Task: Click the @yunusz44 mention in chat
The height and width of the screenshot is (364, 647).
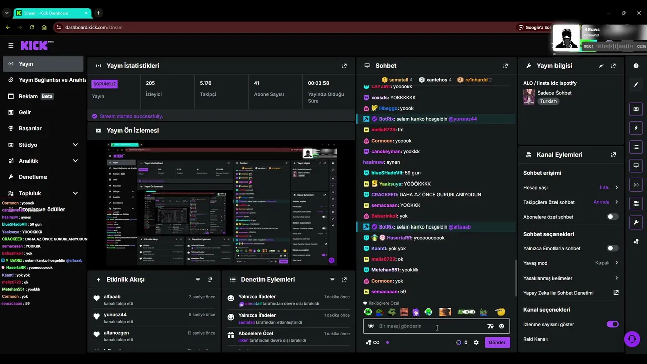Action: pos(463,119)
